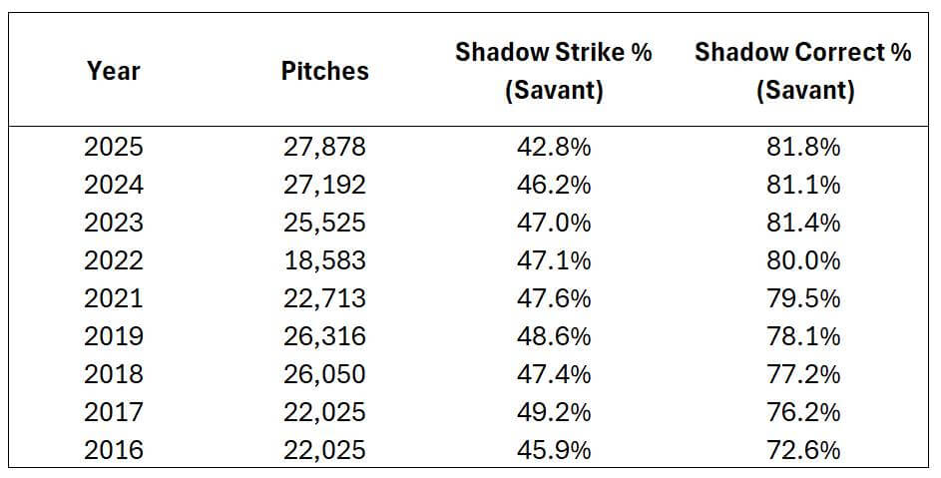This screenshot has height=478, width=941.
Task: Select the 80.0% shadow correct cell
Action: (x=803, y=260)
